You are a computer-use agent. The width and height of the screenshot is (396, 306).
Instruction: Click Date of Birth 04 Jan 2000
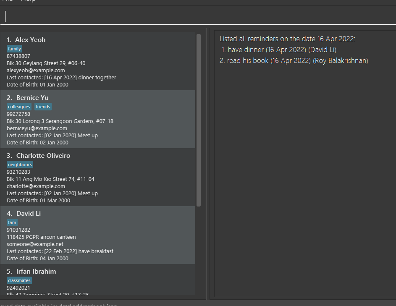tap(38, 258)
